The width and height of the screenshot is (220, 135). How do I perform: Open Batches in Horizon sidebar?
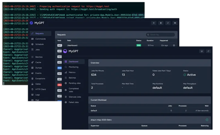(x=74, y=78)
